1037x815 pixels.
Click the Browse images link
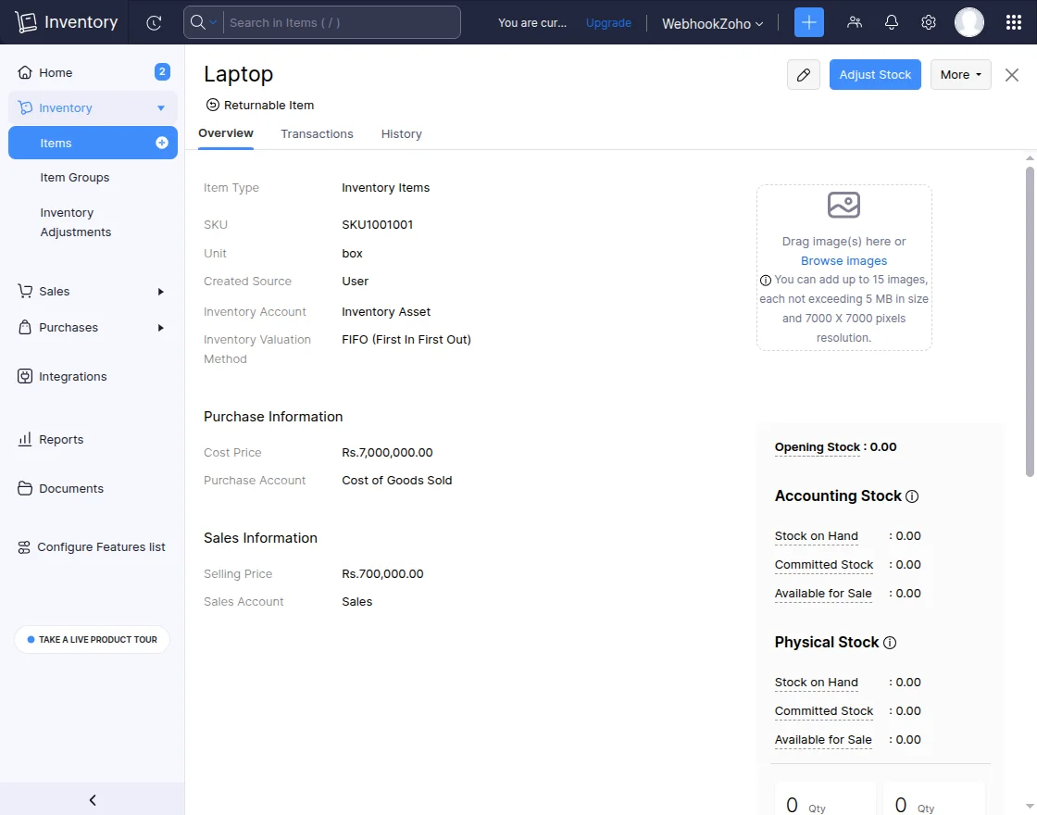(x=843, y=260)
